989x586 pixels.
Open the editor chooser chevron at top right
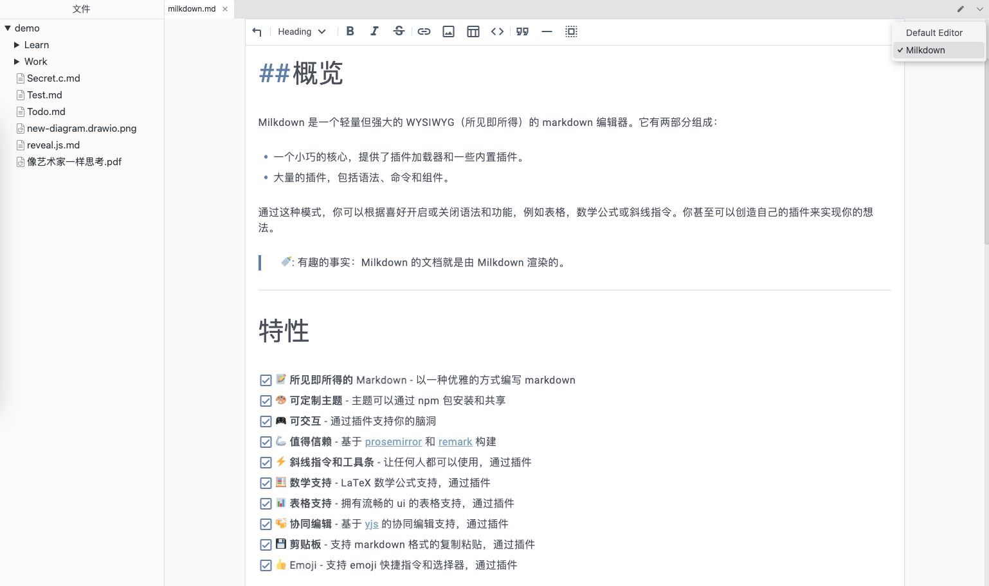coord(979,9)
